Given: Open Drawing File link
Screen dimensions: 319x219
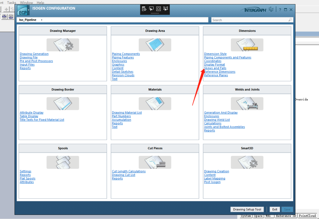Looking at the screenshot, I should click(29, 57).
